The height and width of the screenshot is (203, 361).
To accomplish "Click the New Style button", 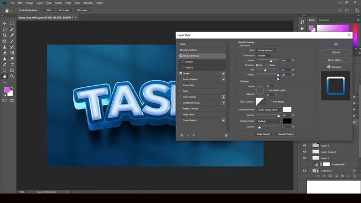I will click(336, 60).
